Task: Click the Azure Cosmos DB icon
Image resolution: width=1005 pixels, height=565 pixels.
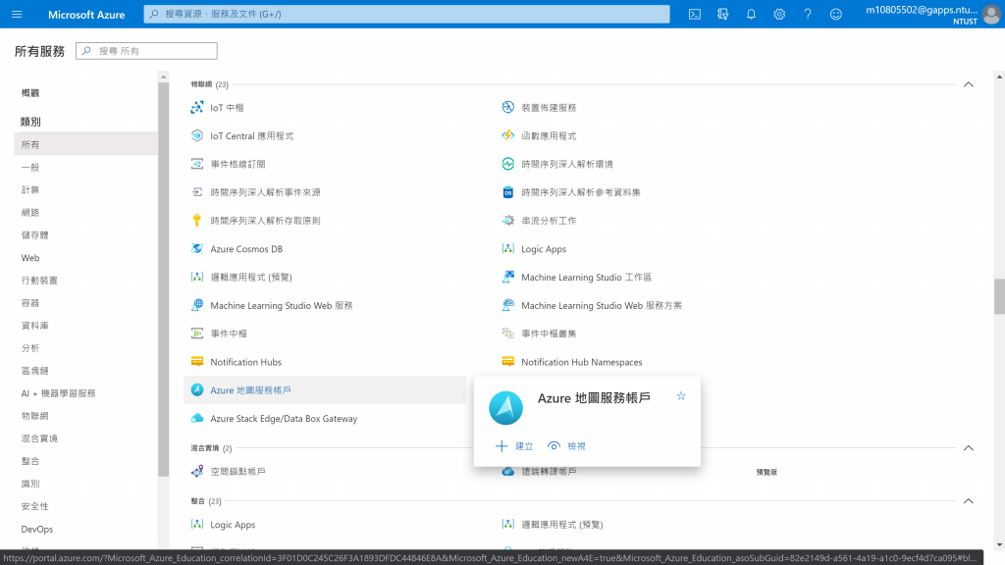Action: tap(197, 248)
